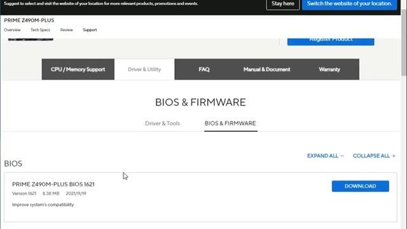The image size is (407, 229).
Task: Click the PRIME Z490M-PLUS BIOS 1621 title
Action: click(53, 184)
